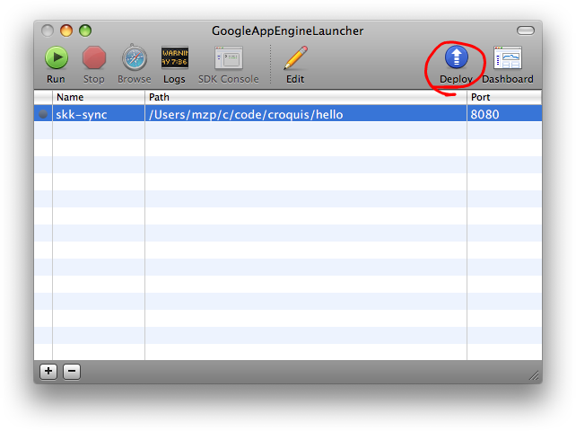
Task: Sort by the Port column header
Action: (x=504, y=97)
